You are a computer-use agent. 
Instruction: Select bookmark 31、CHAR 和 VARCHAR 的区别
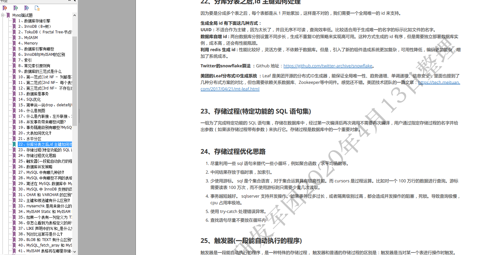(45, 195)
